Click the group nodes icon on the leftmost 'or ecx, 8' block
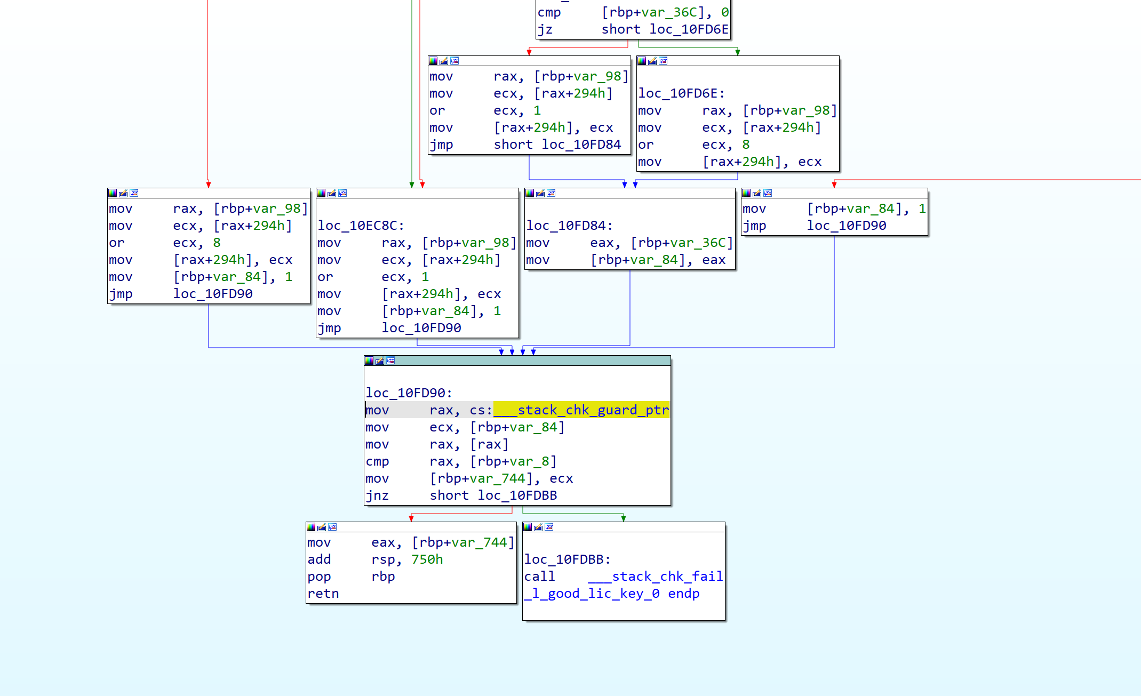Viewport: 1141px width, 696px height. tap(134, 193)
